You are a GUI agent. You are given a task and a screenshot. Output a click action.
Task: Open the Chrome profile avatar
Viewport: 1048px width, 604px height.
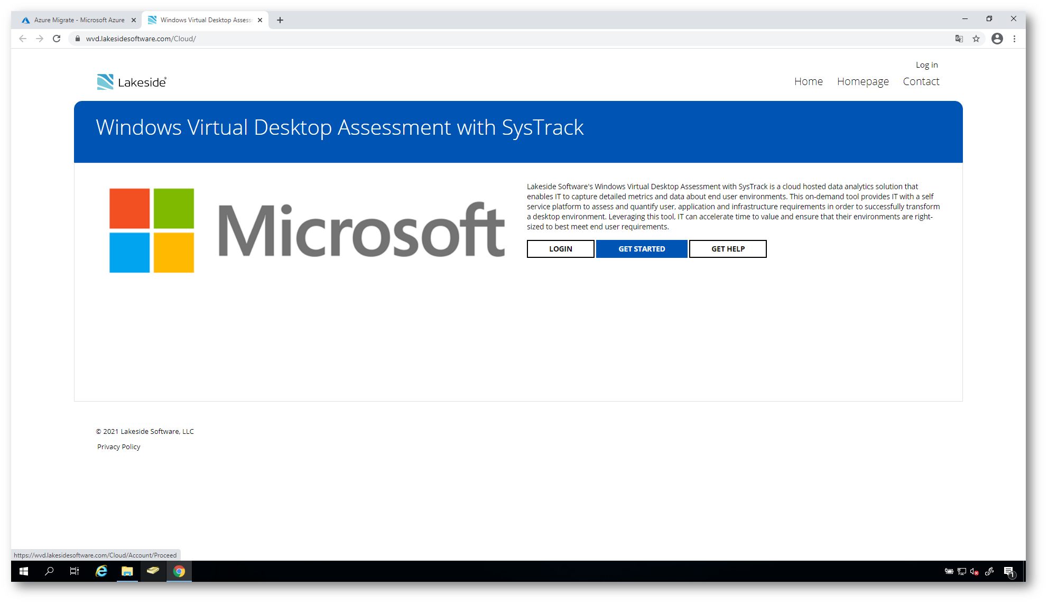997,39
